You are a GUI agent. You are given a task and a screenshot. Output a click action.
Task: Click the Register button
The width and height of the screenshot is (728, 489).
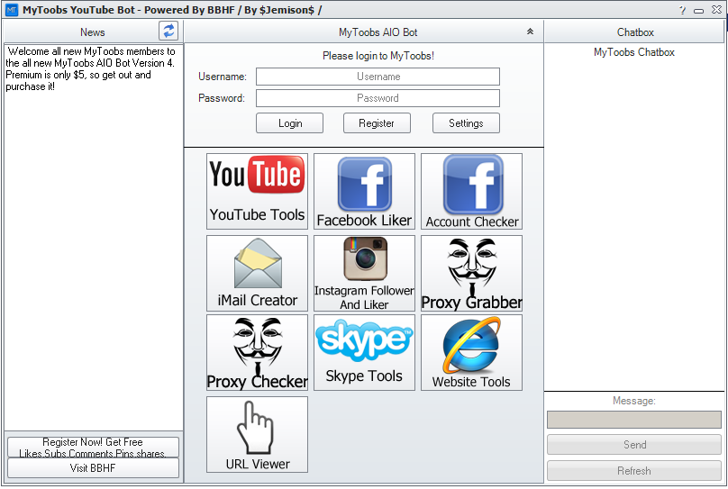click(377, 123)
